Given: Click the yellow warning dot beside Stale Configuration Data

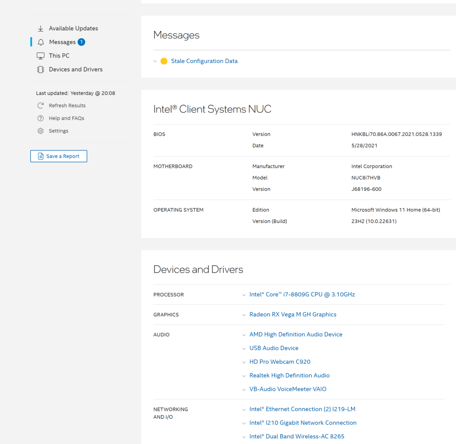Looking at the screenshot, I should [x=164, y=61].
